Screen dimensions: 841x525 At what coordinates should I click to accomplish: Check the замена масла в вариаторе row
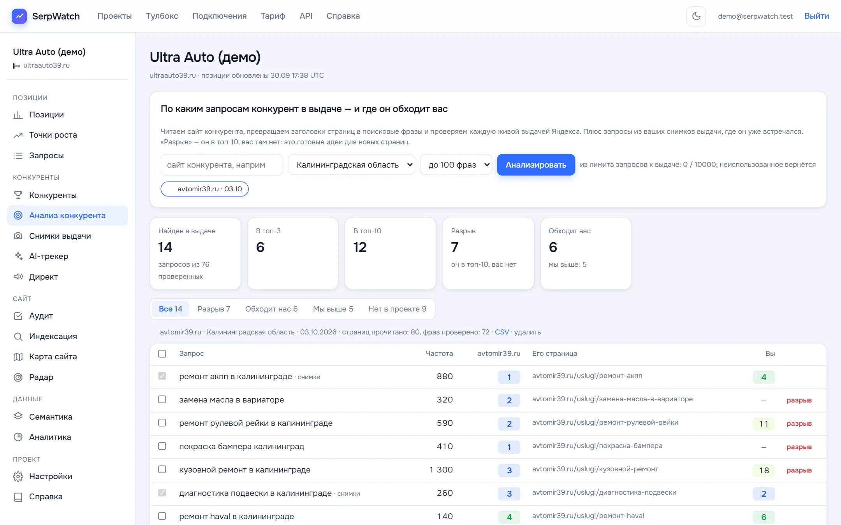click(162, 399)
